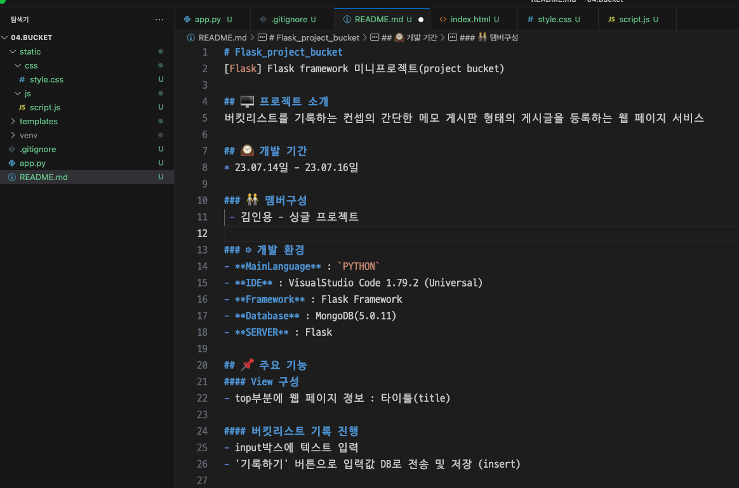This screenshot has height=488, width=739.
Task: Collapse the js folder chevron
Action: click(18, 93)
